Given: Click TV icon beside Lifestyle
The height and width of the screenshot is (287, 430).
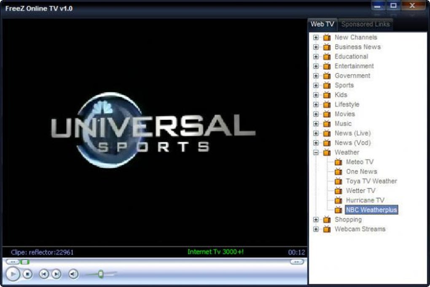Looking at the screenshot, I should coord(327,104).
